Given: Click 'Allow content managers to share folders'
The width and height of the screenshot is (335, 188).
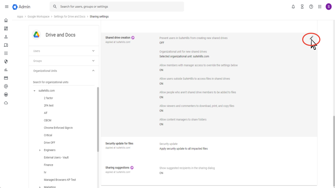Looking at the screenshot, I should tap(183, 119).
